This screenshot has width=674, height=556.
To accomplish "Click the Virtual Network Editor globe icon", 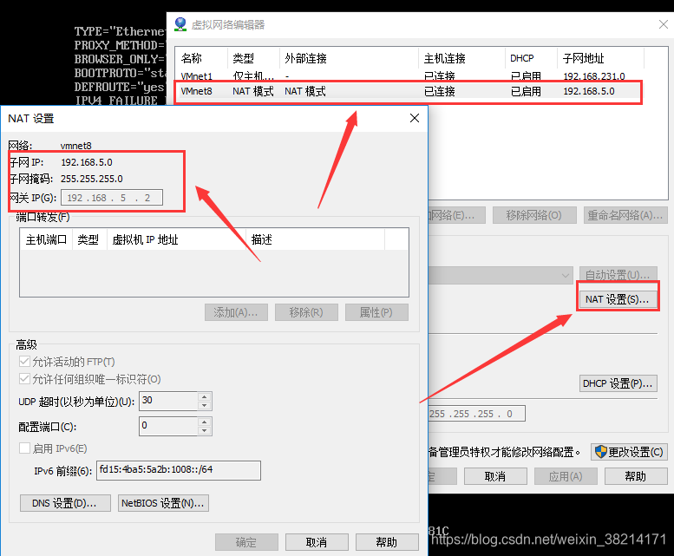I will tap(180, 24).
